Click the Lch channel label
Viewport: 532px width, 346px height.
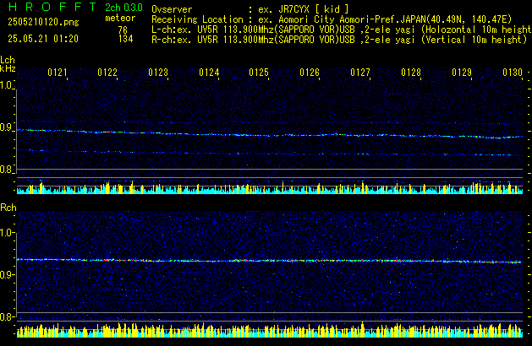click(x=8, y=60)
